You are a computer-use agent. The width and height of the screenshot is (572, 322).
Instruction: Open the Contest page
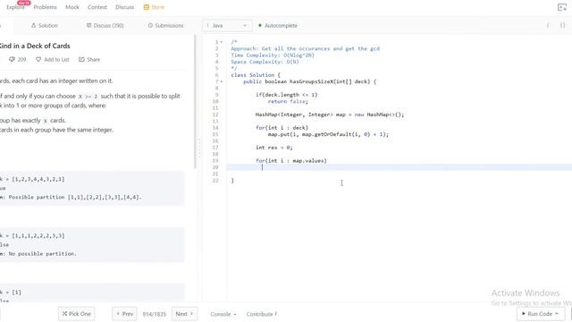point(97,7)
